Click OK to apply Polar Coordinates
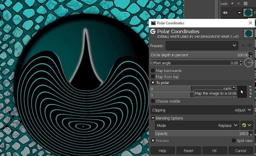Image resolution: width=256 pixels, height=156 pixels. (x=214, y=151)
